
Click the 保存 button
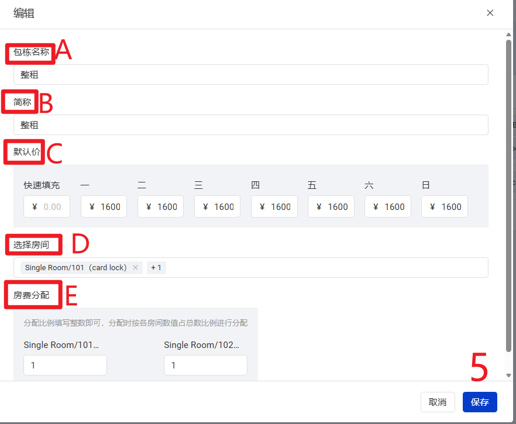tap(480, 402)
